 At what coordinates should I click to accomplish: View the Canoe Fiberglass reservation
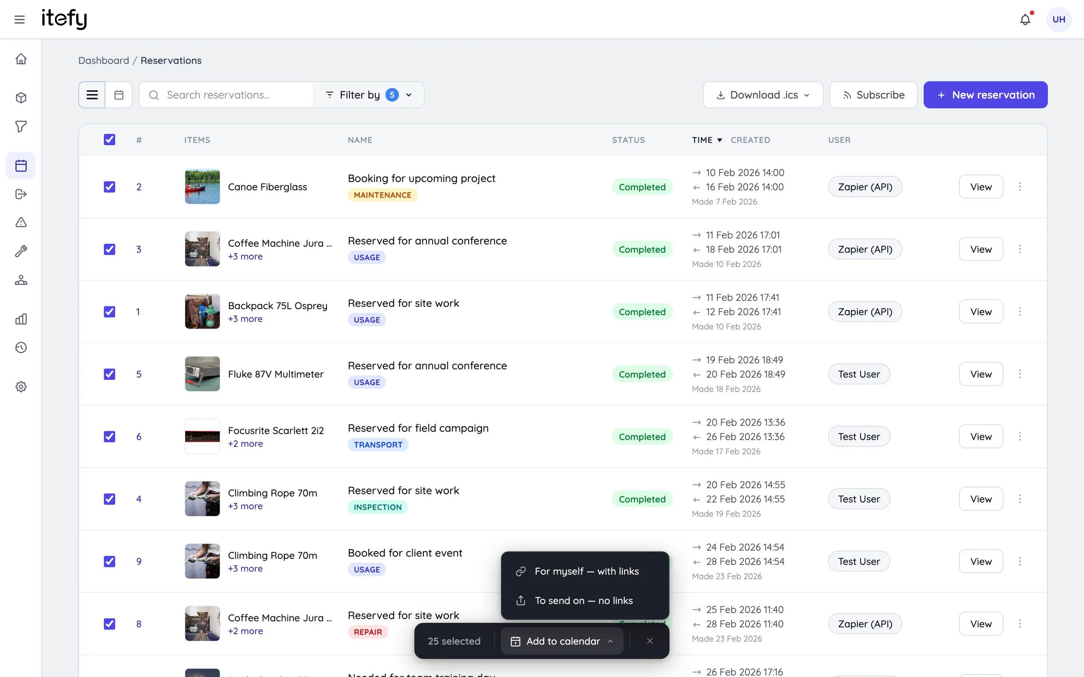click(x=981, y=187)
